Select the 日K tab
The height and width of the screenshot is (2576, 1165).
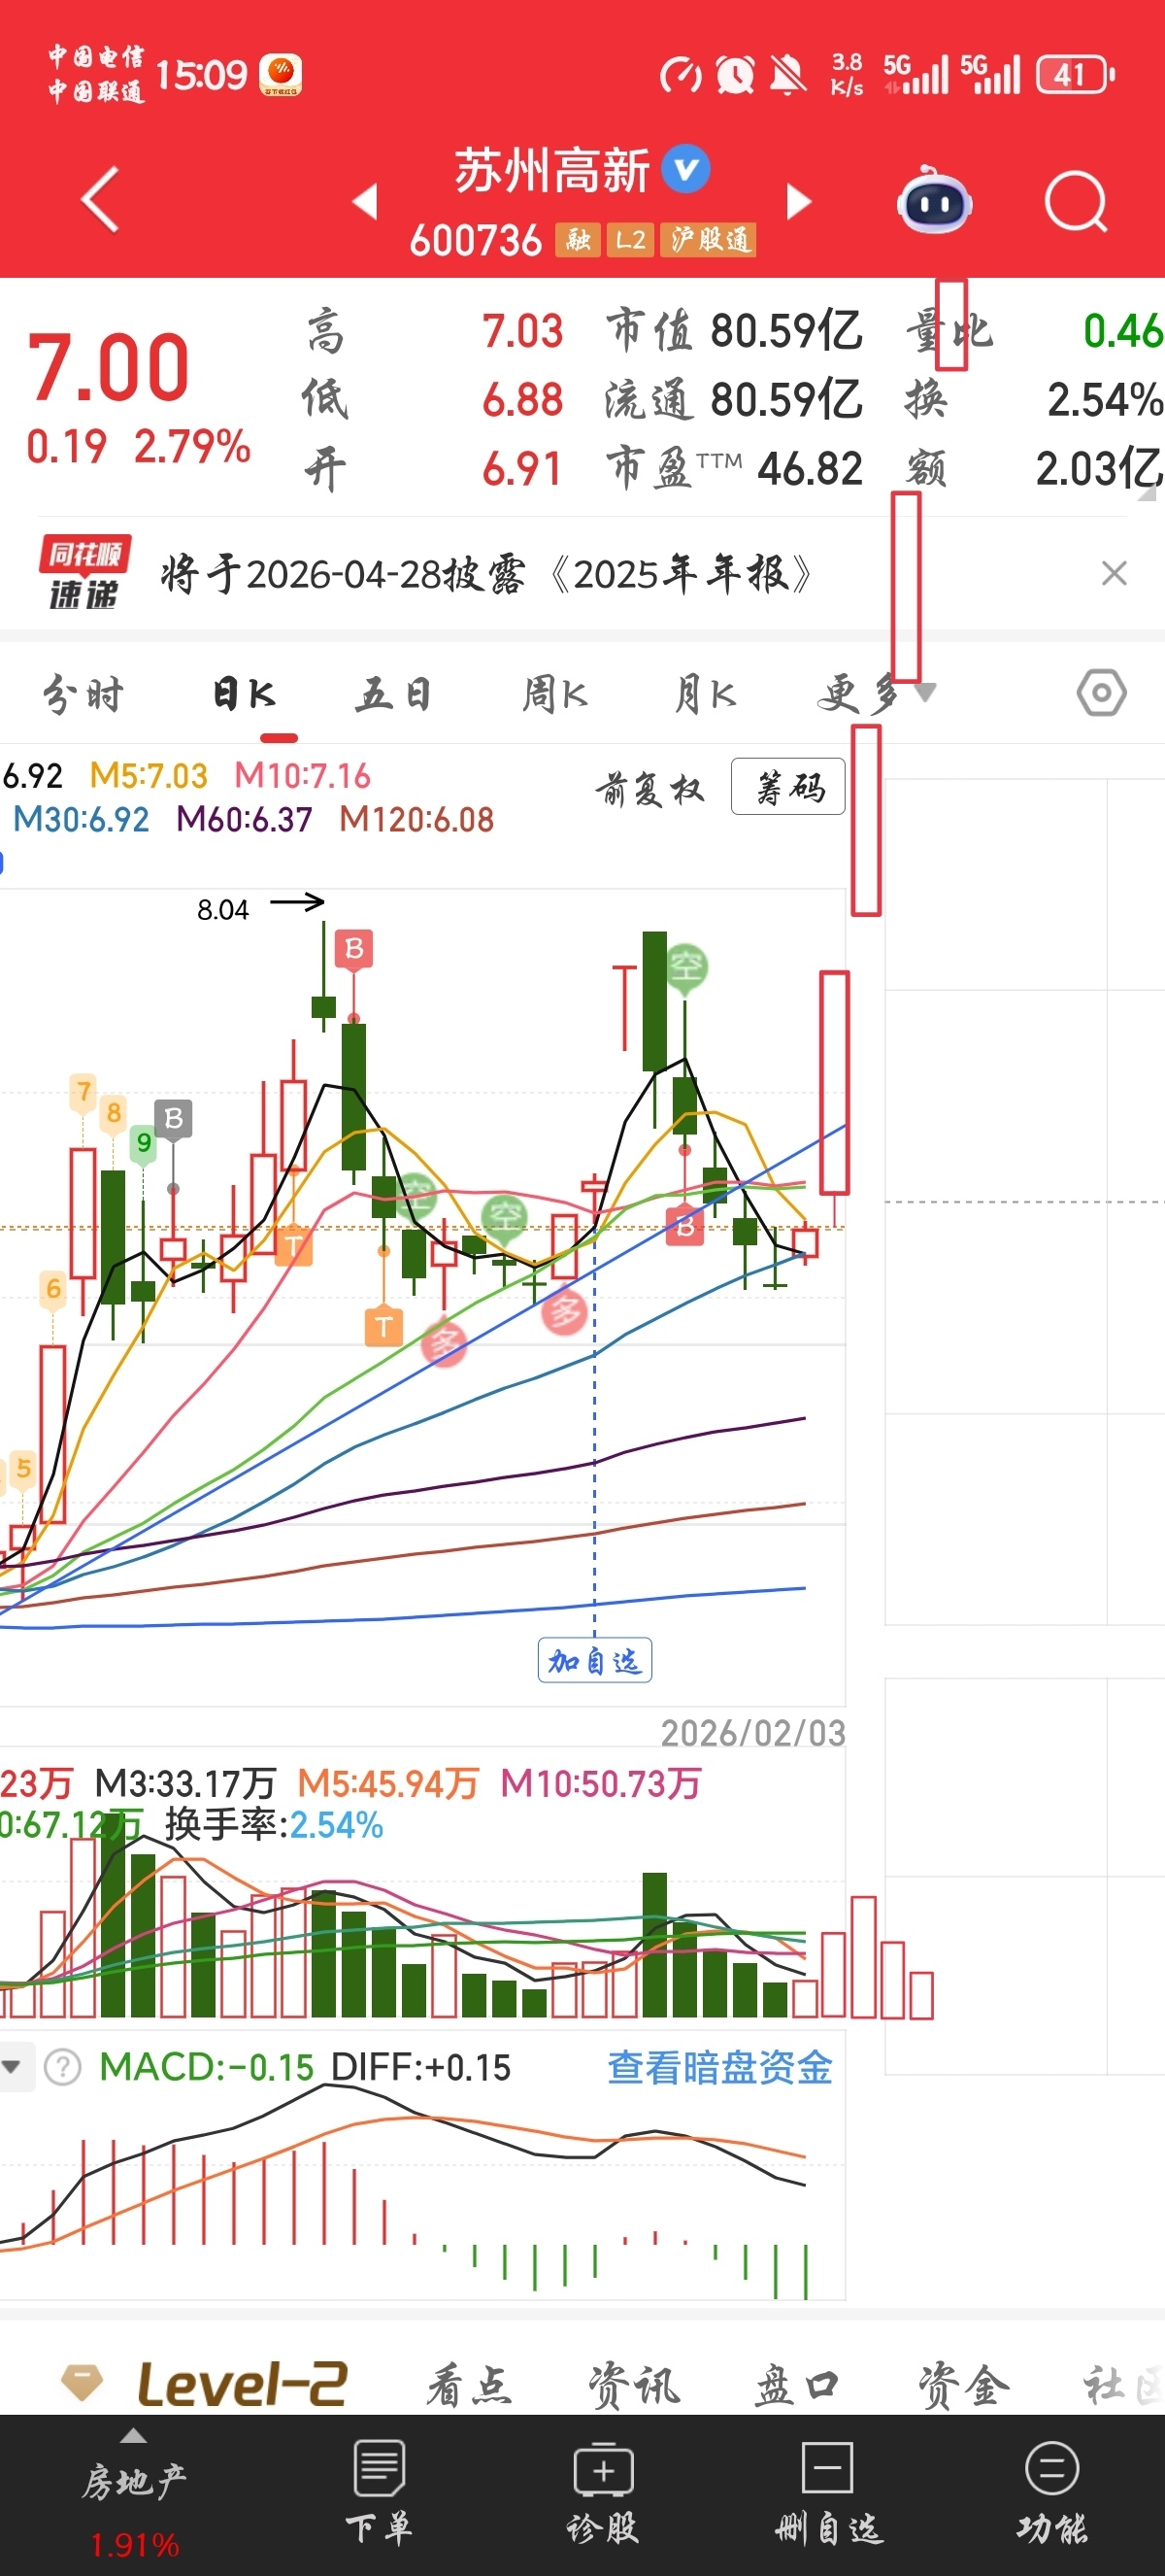click(244, 693)
